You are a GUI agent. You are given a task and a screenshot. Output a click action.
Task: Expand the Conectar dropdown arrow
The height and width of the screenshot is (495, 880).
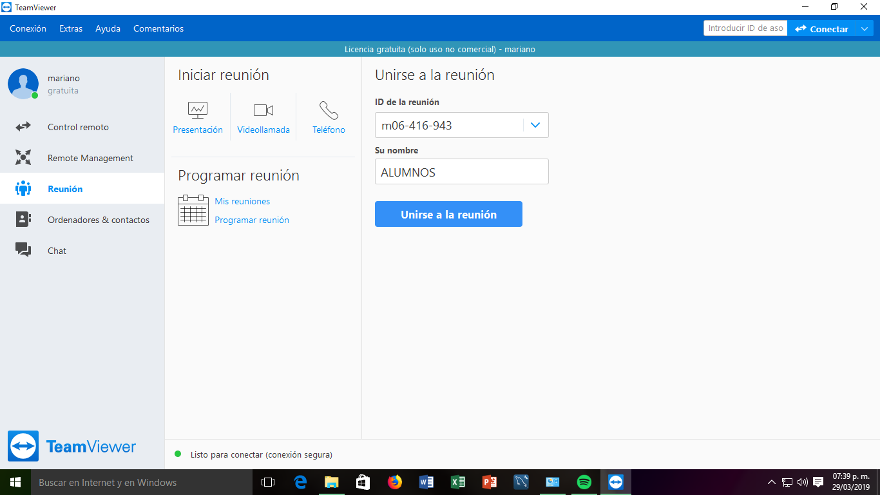click(864, 29)
